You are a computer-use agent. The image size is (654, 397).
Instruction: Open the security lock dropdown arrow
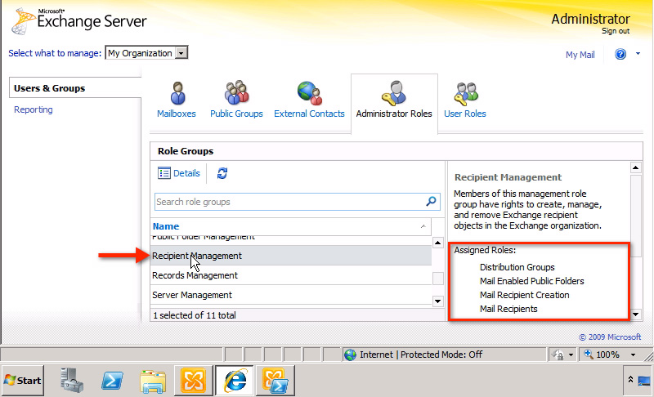point(571,355)
